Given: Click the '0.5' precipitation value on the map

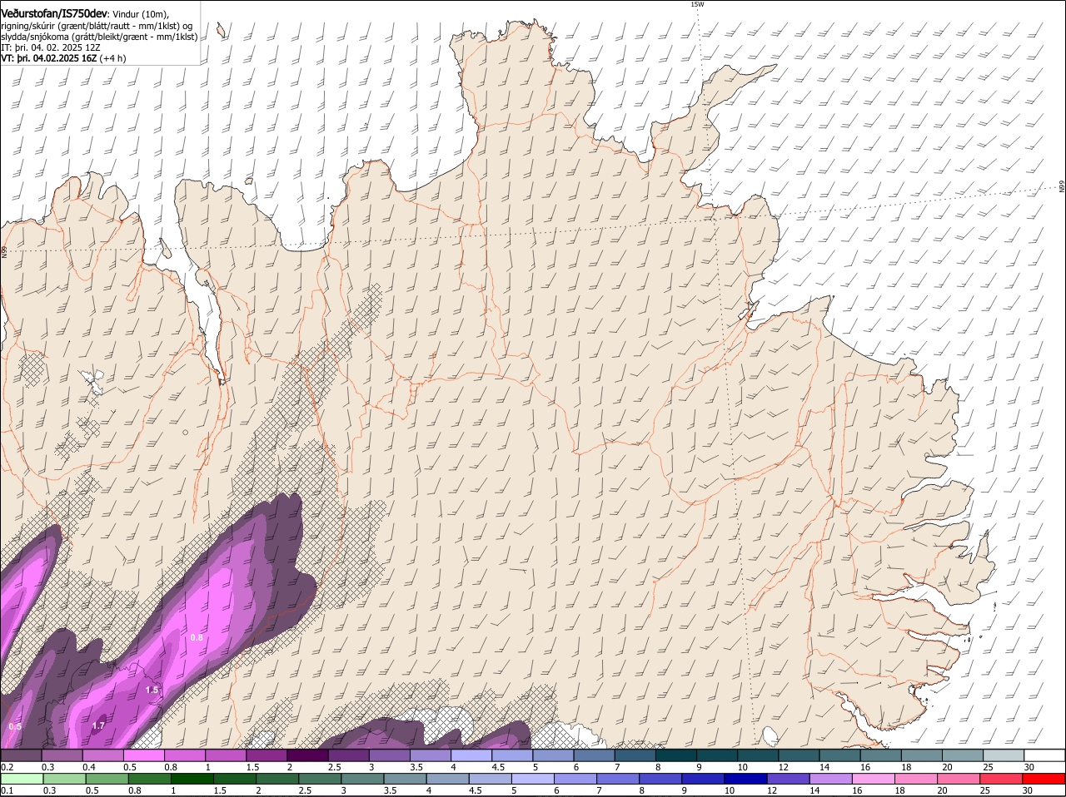Looking at the screenshot, I should [x=15, y=727].
